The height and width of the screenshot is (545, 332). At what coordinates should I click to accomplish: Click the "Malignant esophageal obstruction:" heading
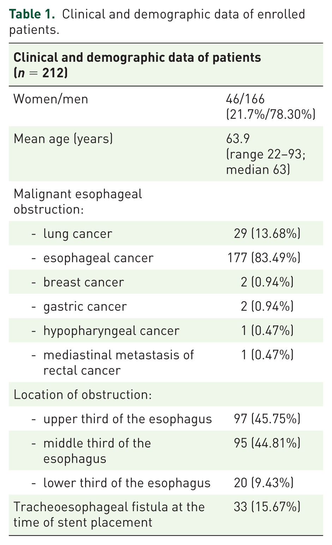click(78, 202)
